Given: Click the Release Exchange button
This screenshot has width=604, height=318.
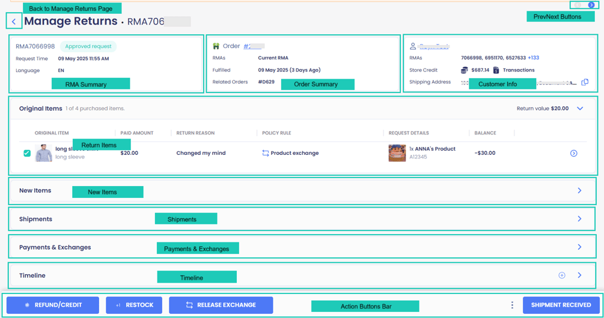Looking at the screenshot, I should tap(221, 305).
